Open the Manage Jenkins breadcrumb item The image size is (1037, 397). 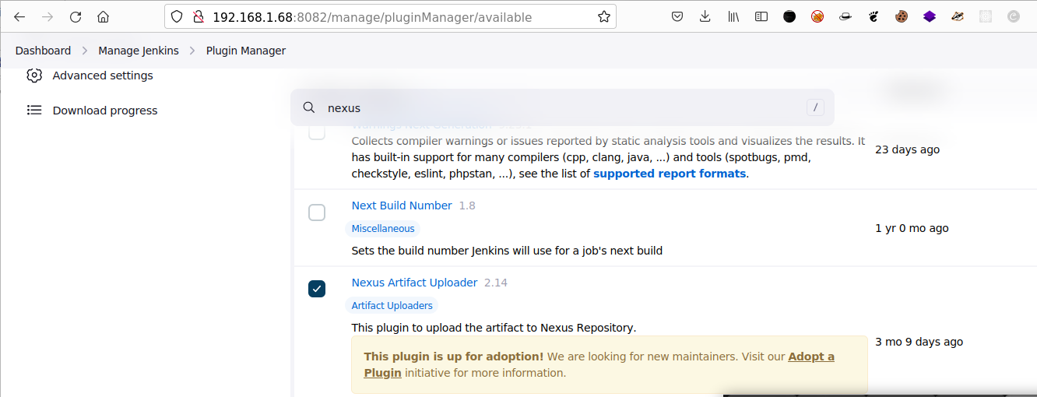tap(139, 51)
